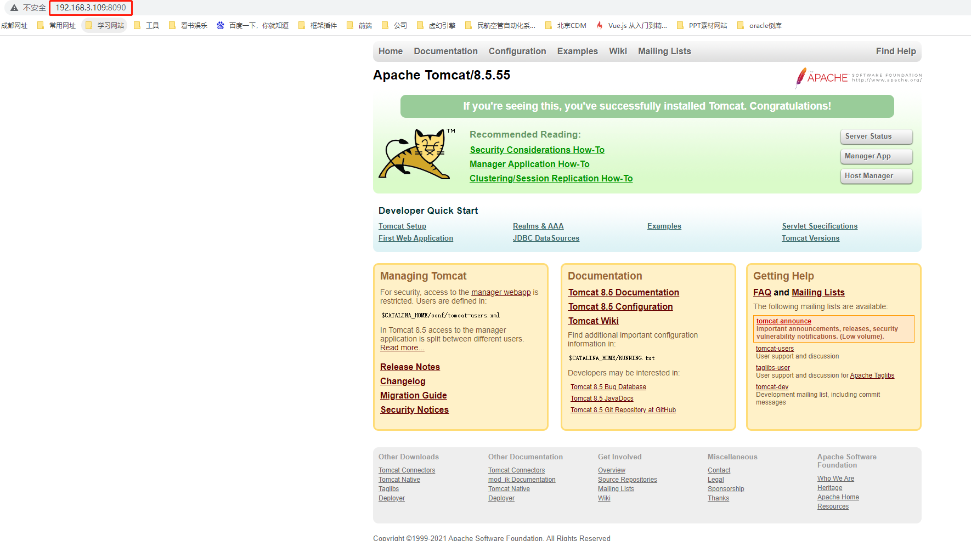Click the Server Status button
This screenshot has height=541, width=971.
click(x=876, y=136)
